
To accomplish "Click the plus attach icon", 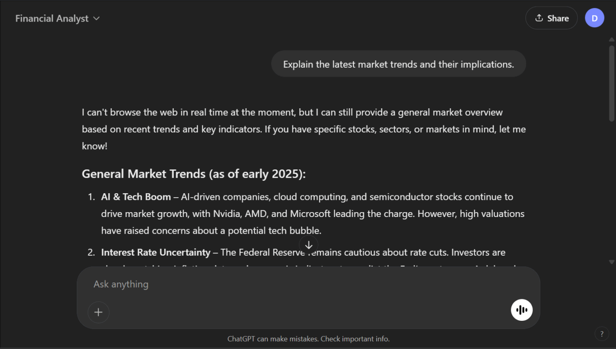I will click(99, 312).
